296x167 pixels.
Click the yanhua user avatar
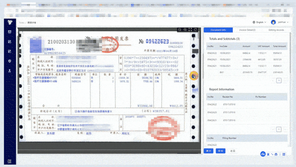(273, 22)
